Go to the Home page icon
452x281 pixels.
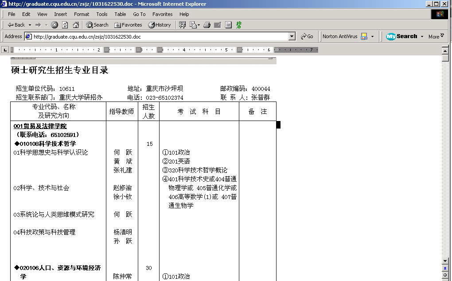click(76, 25)
